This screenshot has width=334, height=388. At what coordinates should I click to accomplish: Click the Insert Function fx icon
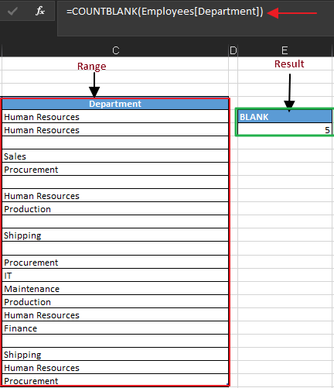(40, 11)
